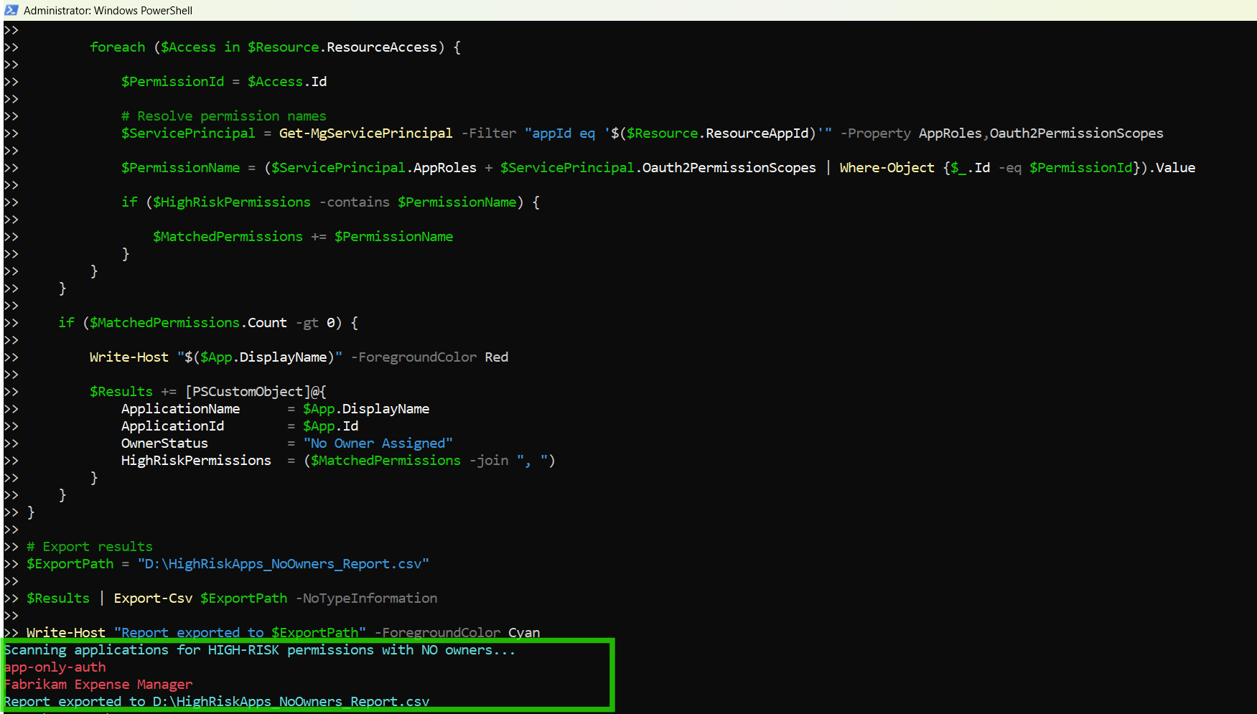Click the '# Export results' comment
The height and width of the screenshot is (714, 1257).
click(x=90, y=547)
